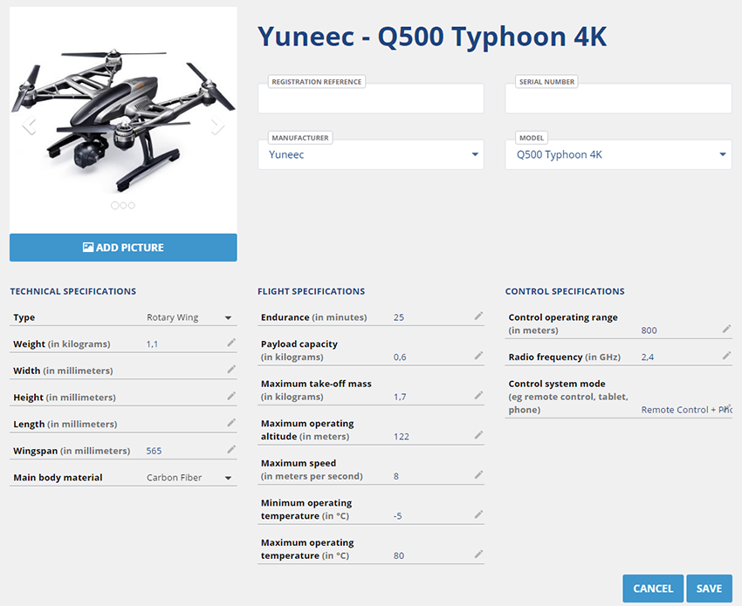Click the Serial Number input field
Image resolution: width=742 pixels, height=606 pixels.
point(619,99)
